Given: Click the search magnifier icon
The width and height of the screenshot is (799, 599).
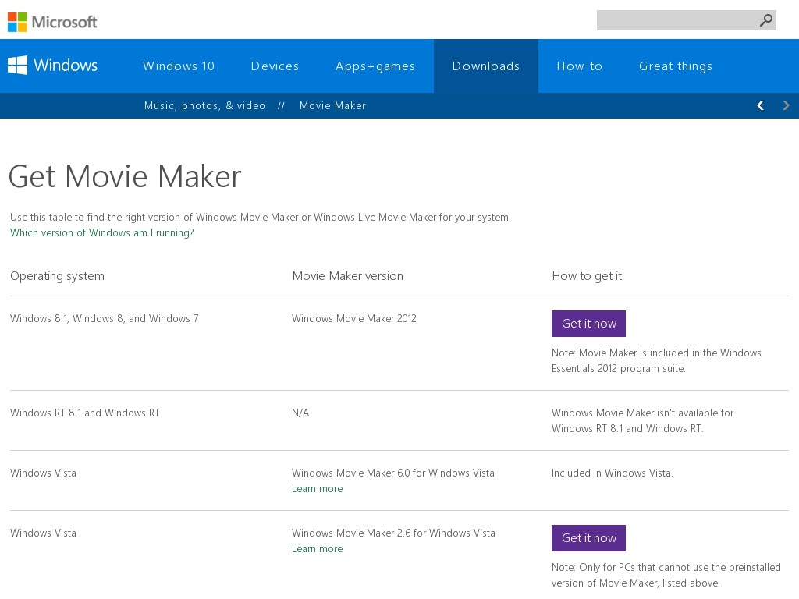Looking at the screenshot, I should coord(765,20).
